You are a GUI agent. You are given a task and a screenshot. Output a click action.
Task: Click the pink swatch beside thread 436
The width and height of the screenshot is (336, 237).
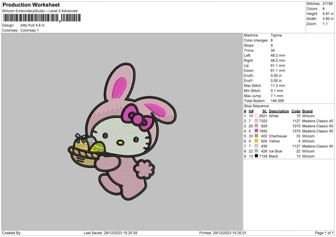tap(256, 146)
